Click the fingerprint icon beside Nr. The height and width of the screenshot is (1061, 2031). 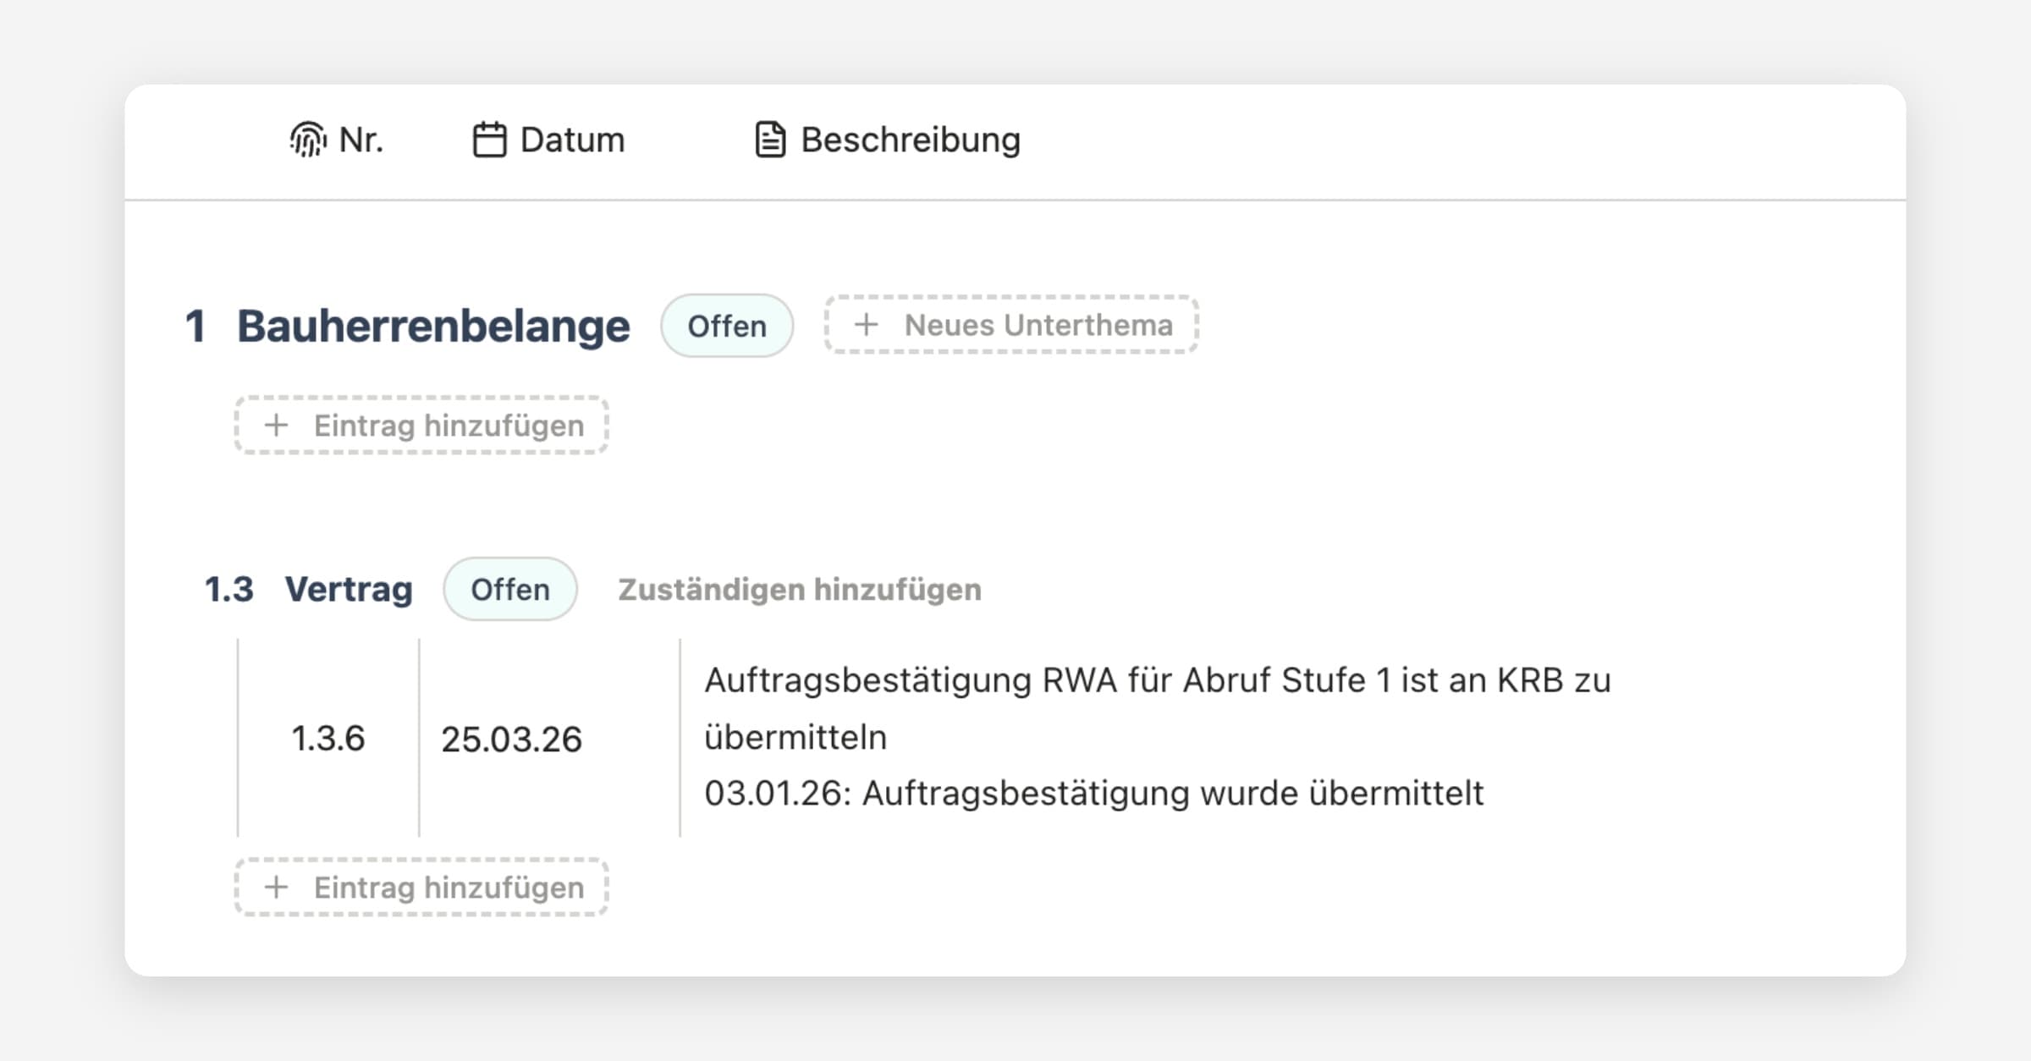(308, 140)
